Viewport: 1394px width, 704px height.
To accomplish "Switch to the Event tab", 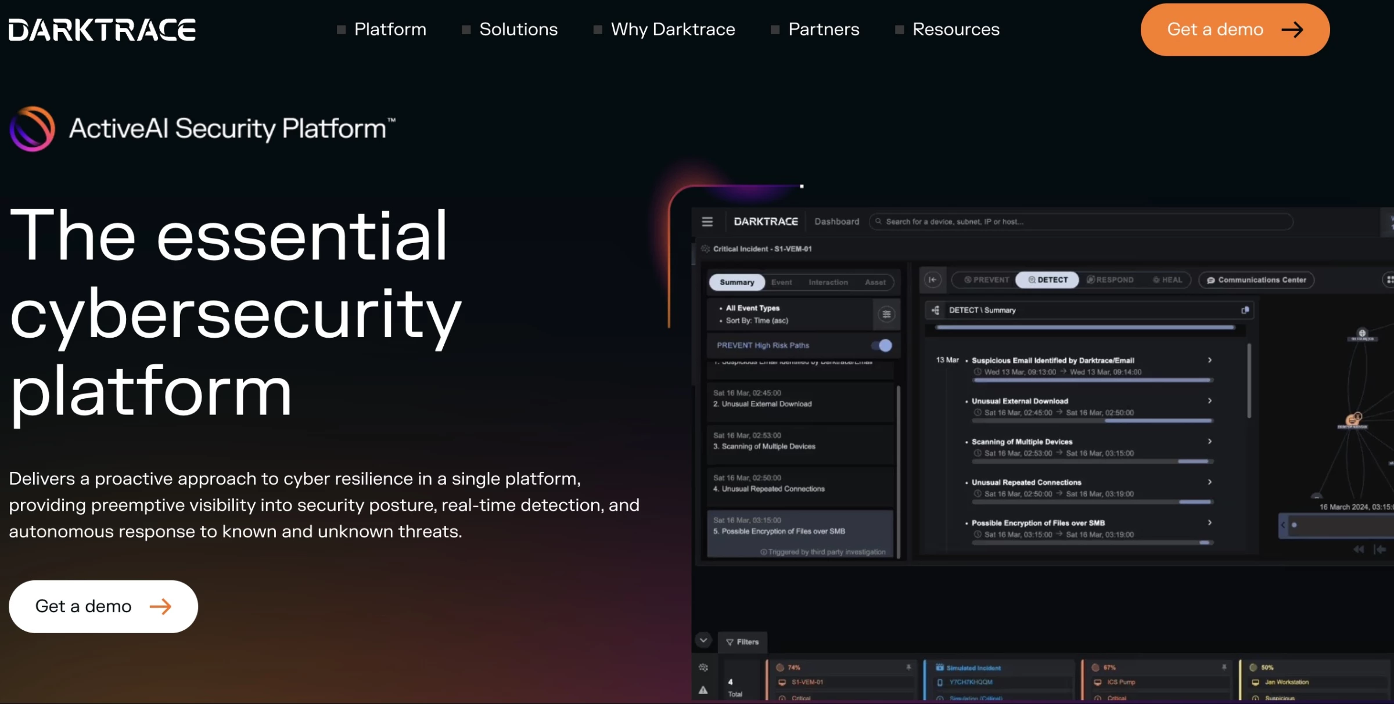I will (781, 282).
